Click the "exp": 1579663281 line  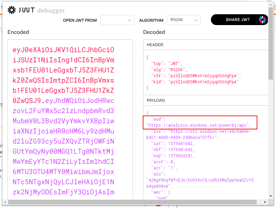click(x=173, y=156)
